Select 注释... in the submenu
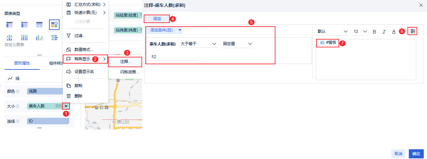Viewport: 427px width, 159px height. click(125, 62)
